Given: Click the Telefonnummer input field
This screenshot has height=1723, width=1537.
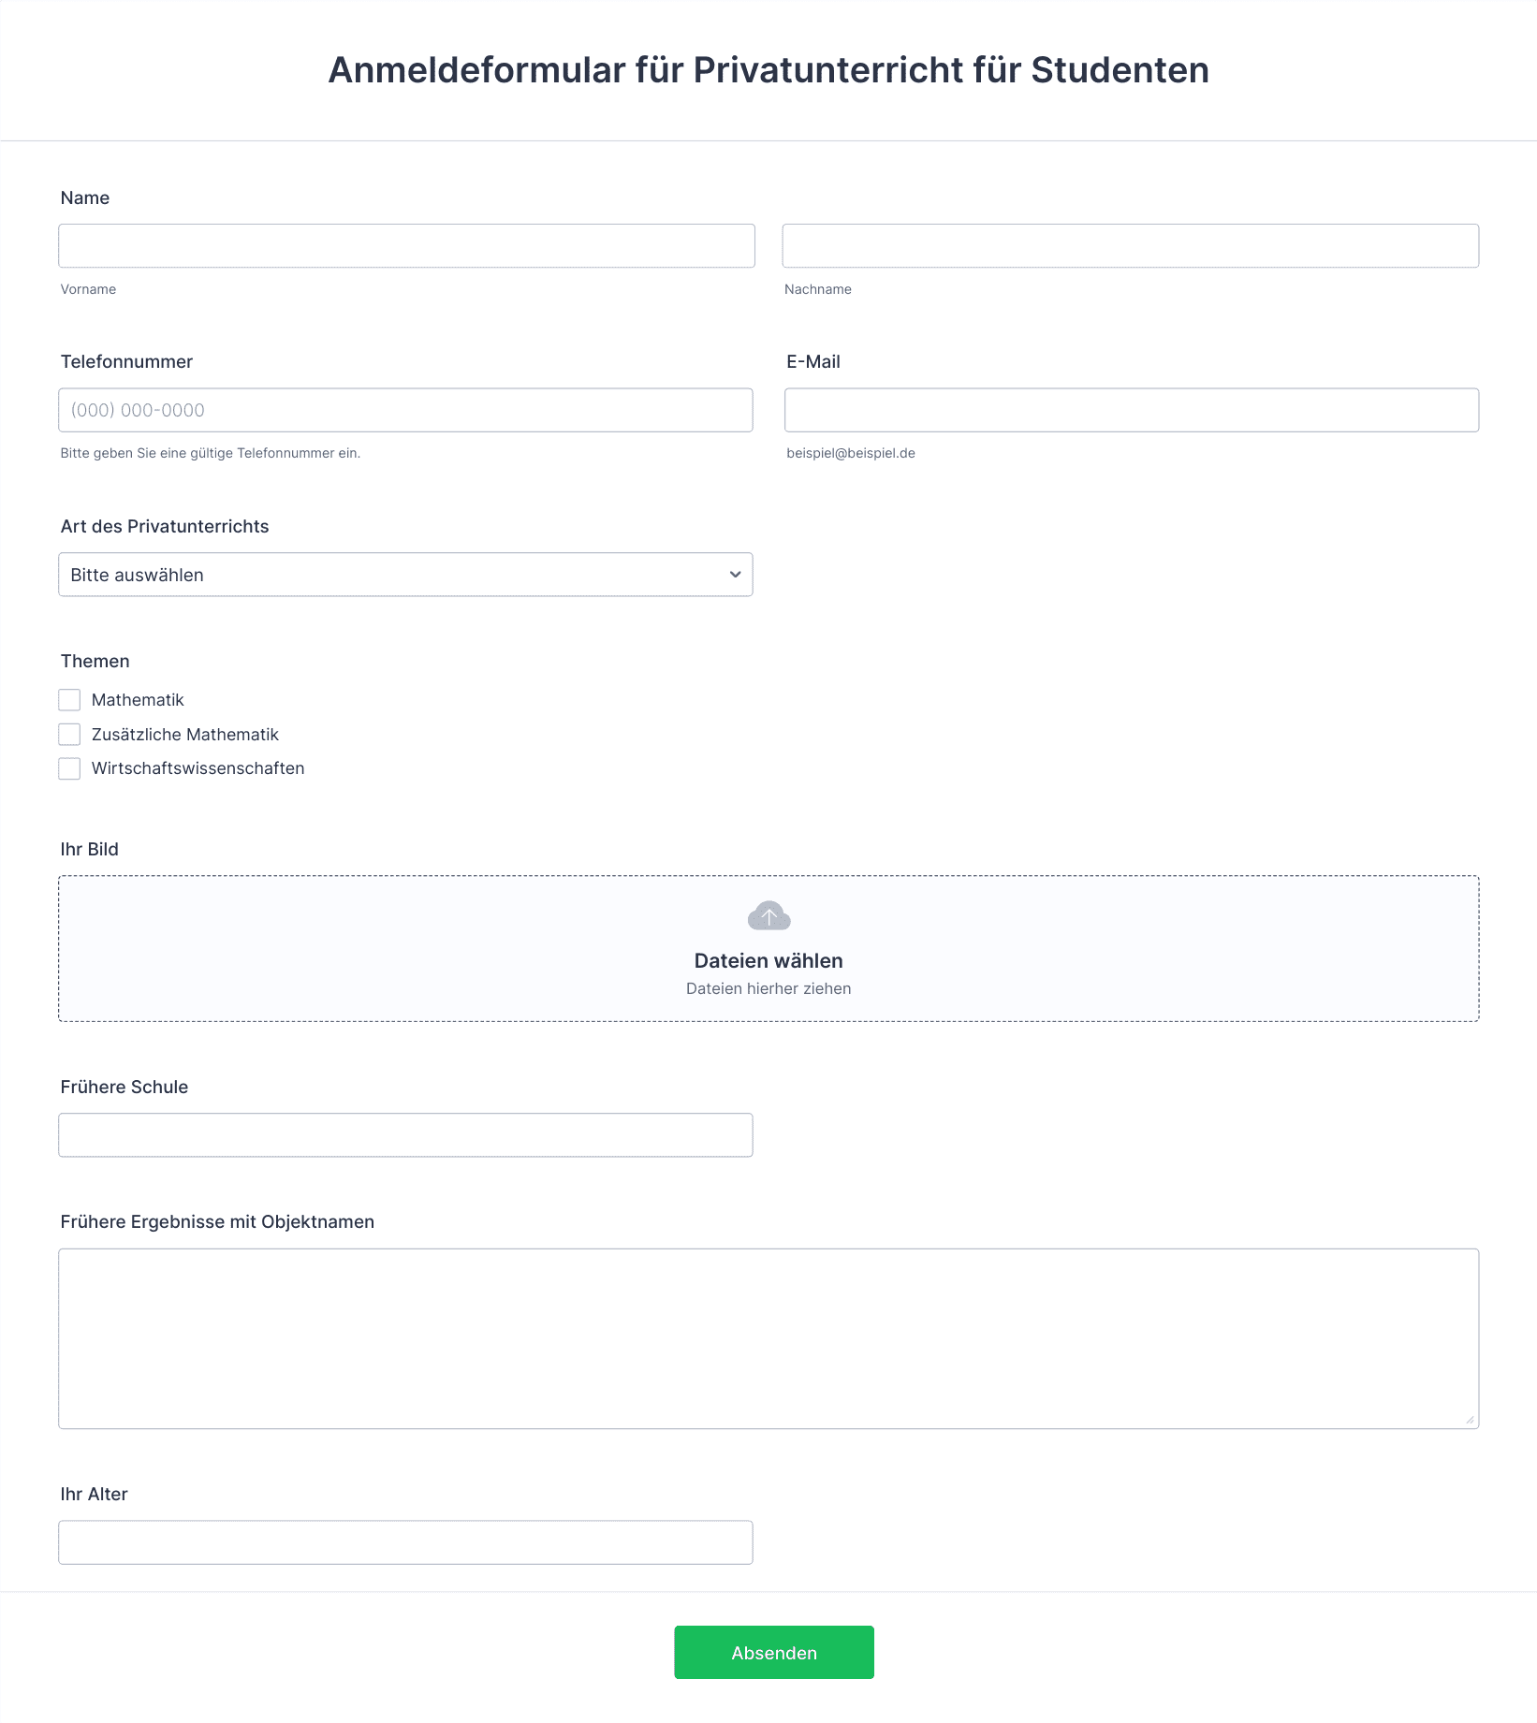Looking at the screenshot, I should click(405, 410).
